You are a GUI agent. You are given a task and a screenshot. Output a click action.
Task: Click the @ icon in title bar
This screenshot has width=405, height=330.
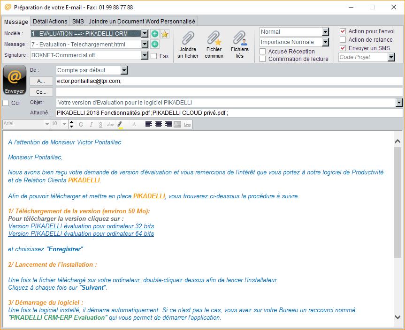tap(8, 7)
